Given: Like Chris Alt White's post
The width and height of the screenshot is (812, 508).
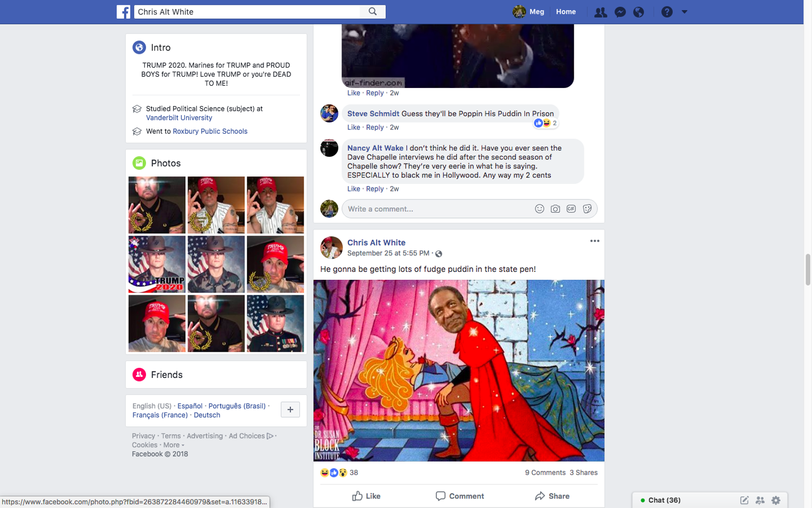Looking at the screenshot, I should pos(366,496).
